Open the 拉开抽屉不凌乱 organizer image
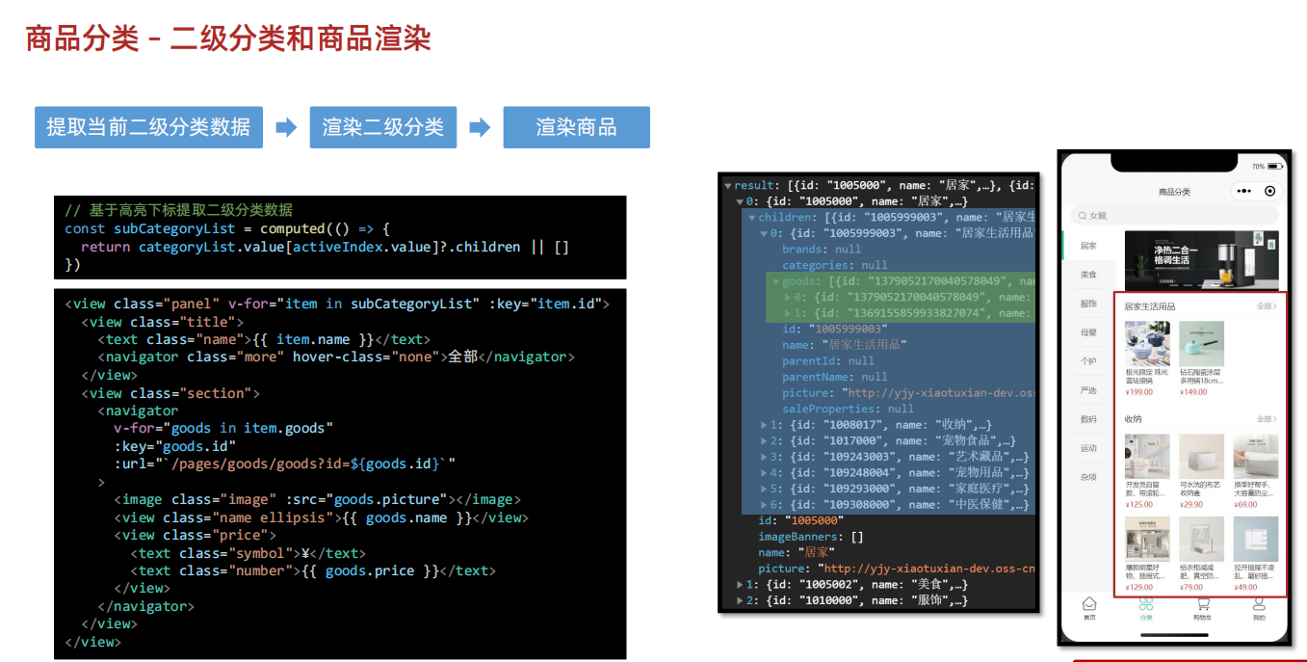Screen dimensions: 1307x662 click(x=1256, y=540)
